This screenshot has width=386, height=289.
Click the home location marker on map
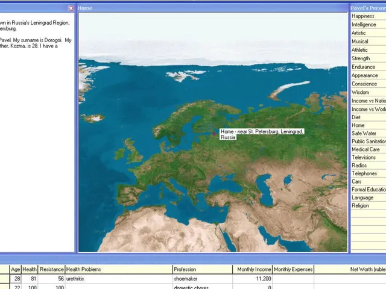coord(214,134)
